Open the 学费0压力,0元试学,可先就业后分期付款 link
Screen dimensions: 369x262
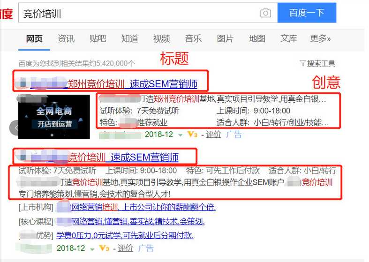pos(125,235)
